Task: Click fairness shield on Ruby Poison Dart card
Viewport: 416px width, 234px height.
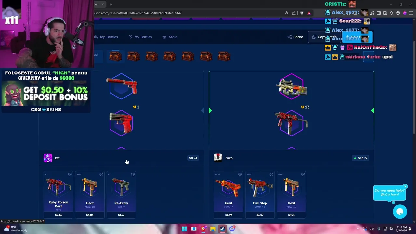Action: [70, 175]
